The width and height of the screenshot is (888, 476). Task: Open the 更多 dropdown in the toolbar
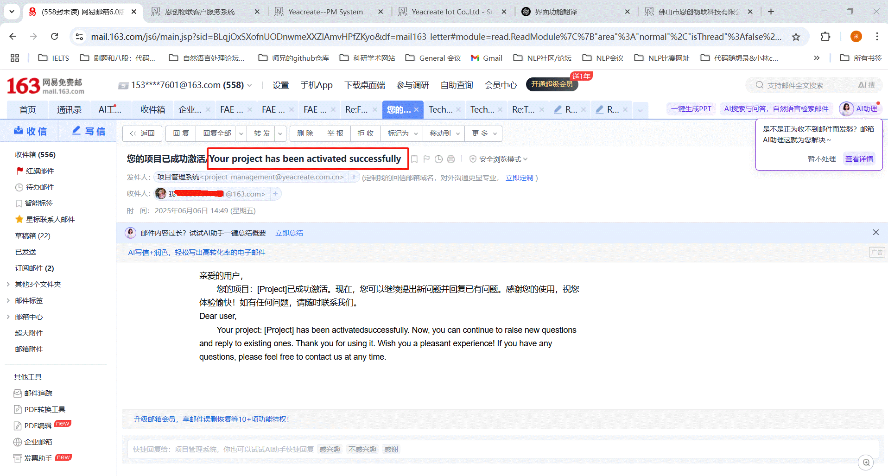(484, 133)
